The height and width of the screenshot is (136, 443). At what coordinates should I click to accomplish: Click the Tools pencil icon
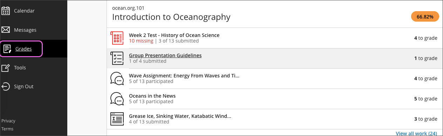6,68
